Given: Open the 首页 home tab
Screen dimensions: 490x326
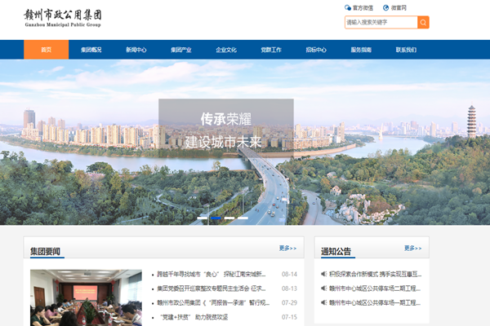Looking at the screenshot, I should pyautogui.click(x=47, y=50).
